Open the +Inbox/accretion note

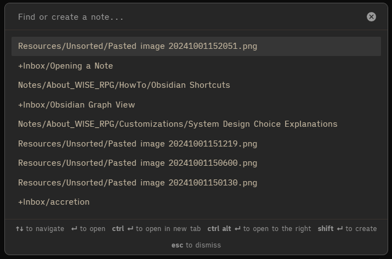(x=54, y=202)
